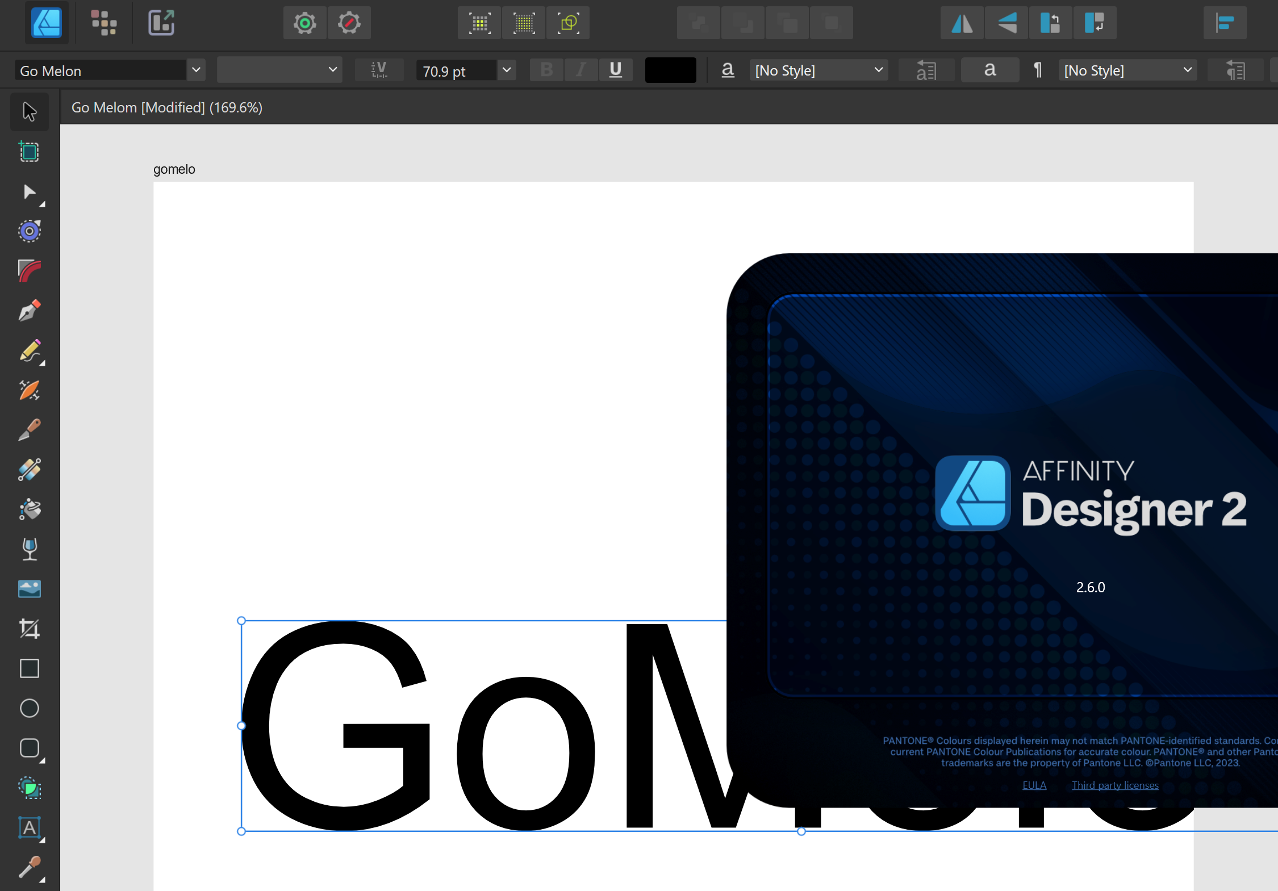Viewport: 1278px width, 891px height.
Task: Select the Go Melom [Modified] document tab
Action: coord(167,107)
